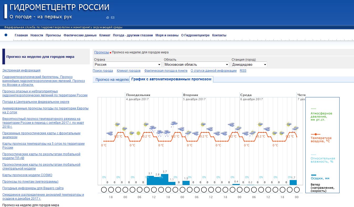Open the Фактическая погода в пункте link
The width and height of the screenshot is (354, 207).
point(166,71)
